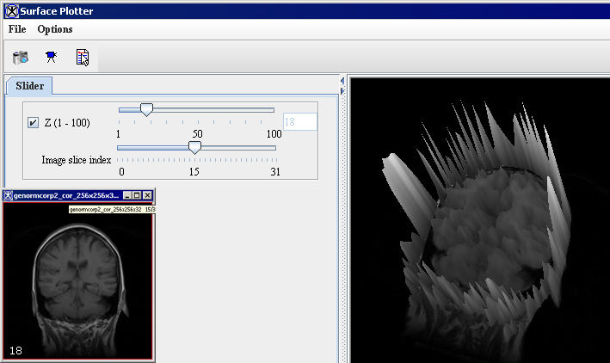Toggle the Z (1 - 100) checkbox
The height and width of the screenshot is (363, 610).
pos(34,123)
